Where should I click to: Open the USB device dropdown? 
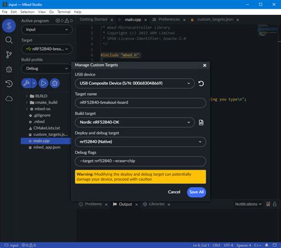[x=135, y=83]
